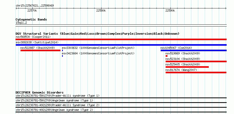Click the nsv568530 (Cooper2011) variant label

point(33,37)
